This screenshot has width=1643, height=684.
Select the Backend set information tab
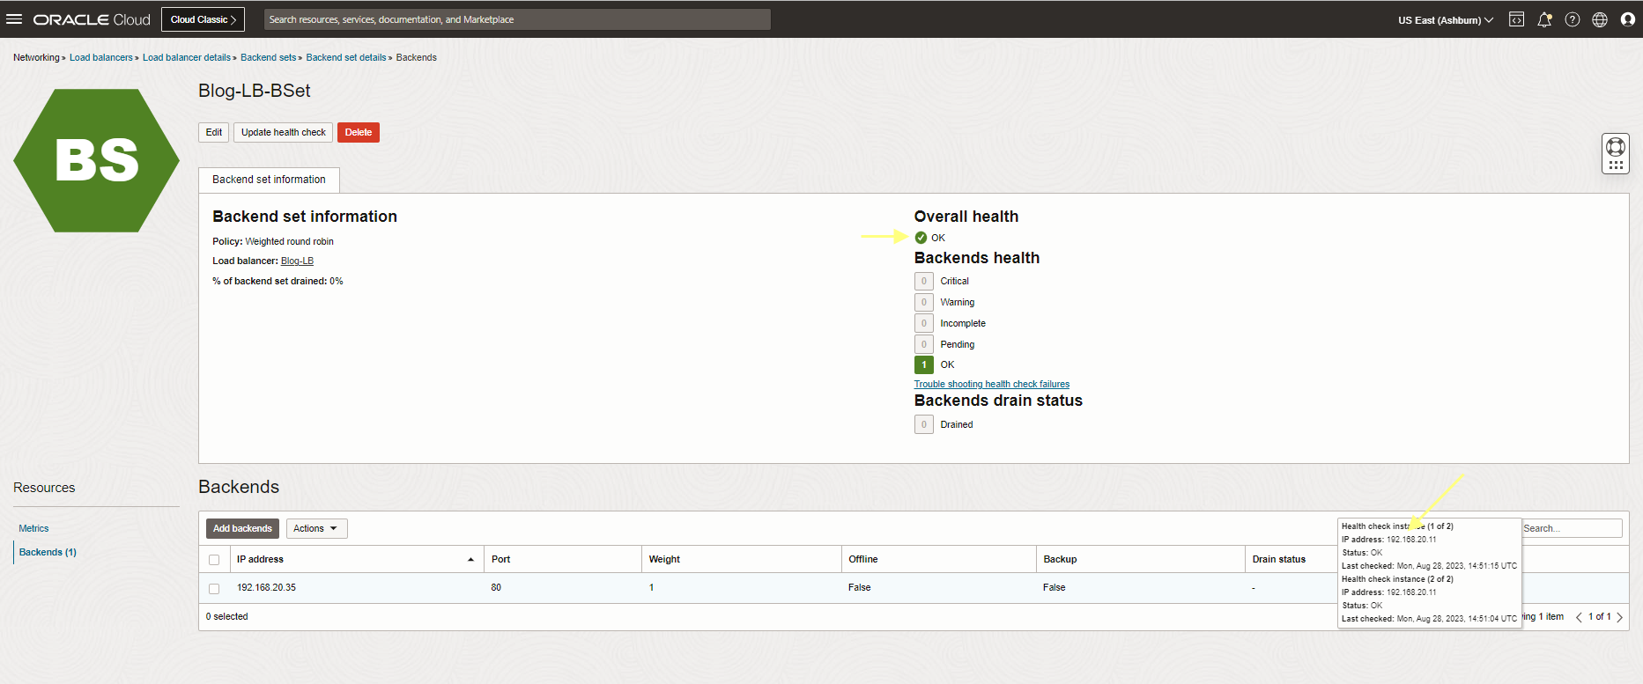coord(269,180)
